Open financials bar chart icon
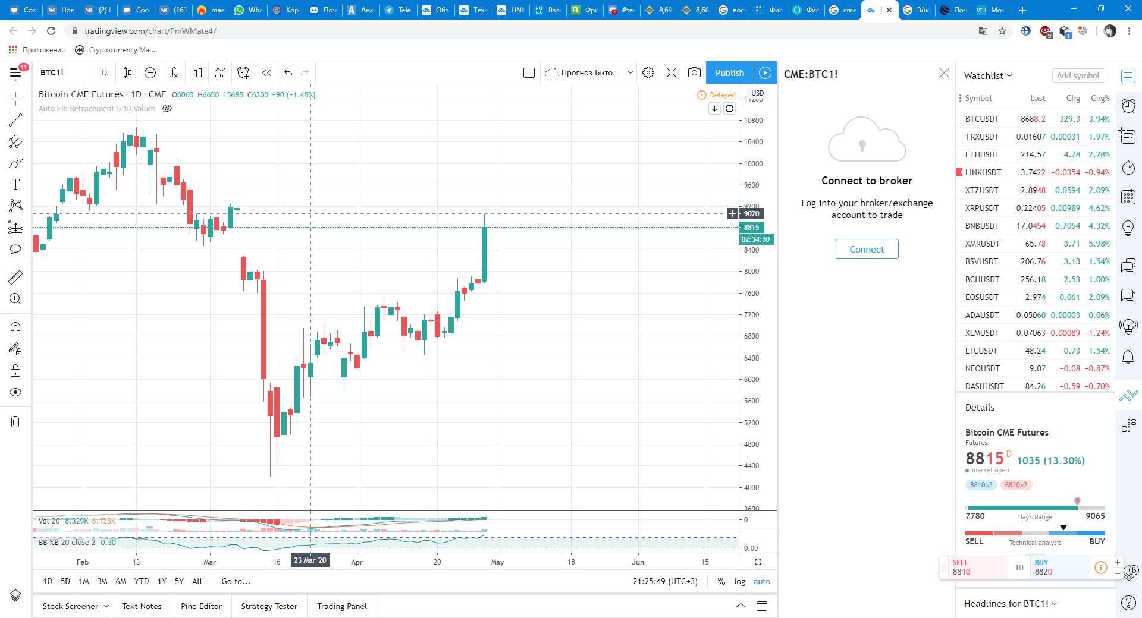 [x=197, y=72]
